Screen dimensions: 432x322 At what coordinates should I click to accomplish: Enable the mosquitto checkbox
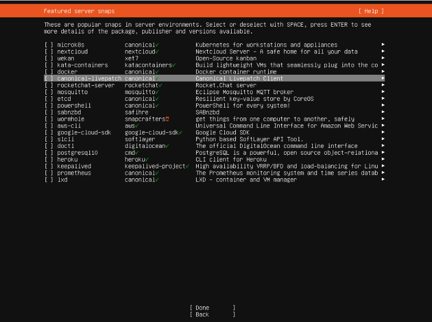point(49,92)
